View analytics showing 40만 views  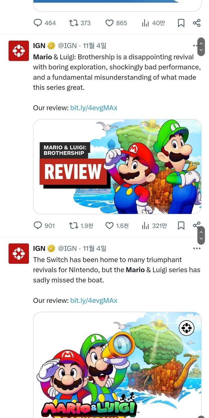click(x=153, y=23)
